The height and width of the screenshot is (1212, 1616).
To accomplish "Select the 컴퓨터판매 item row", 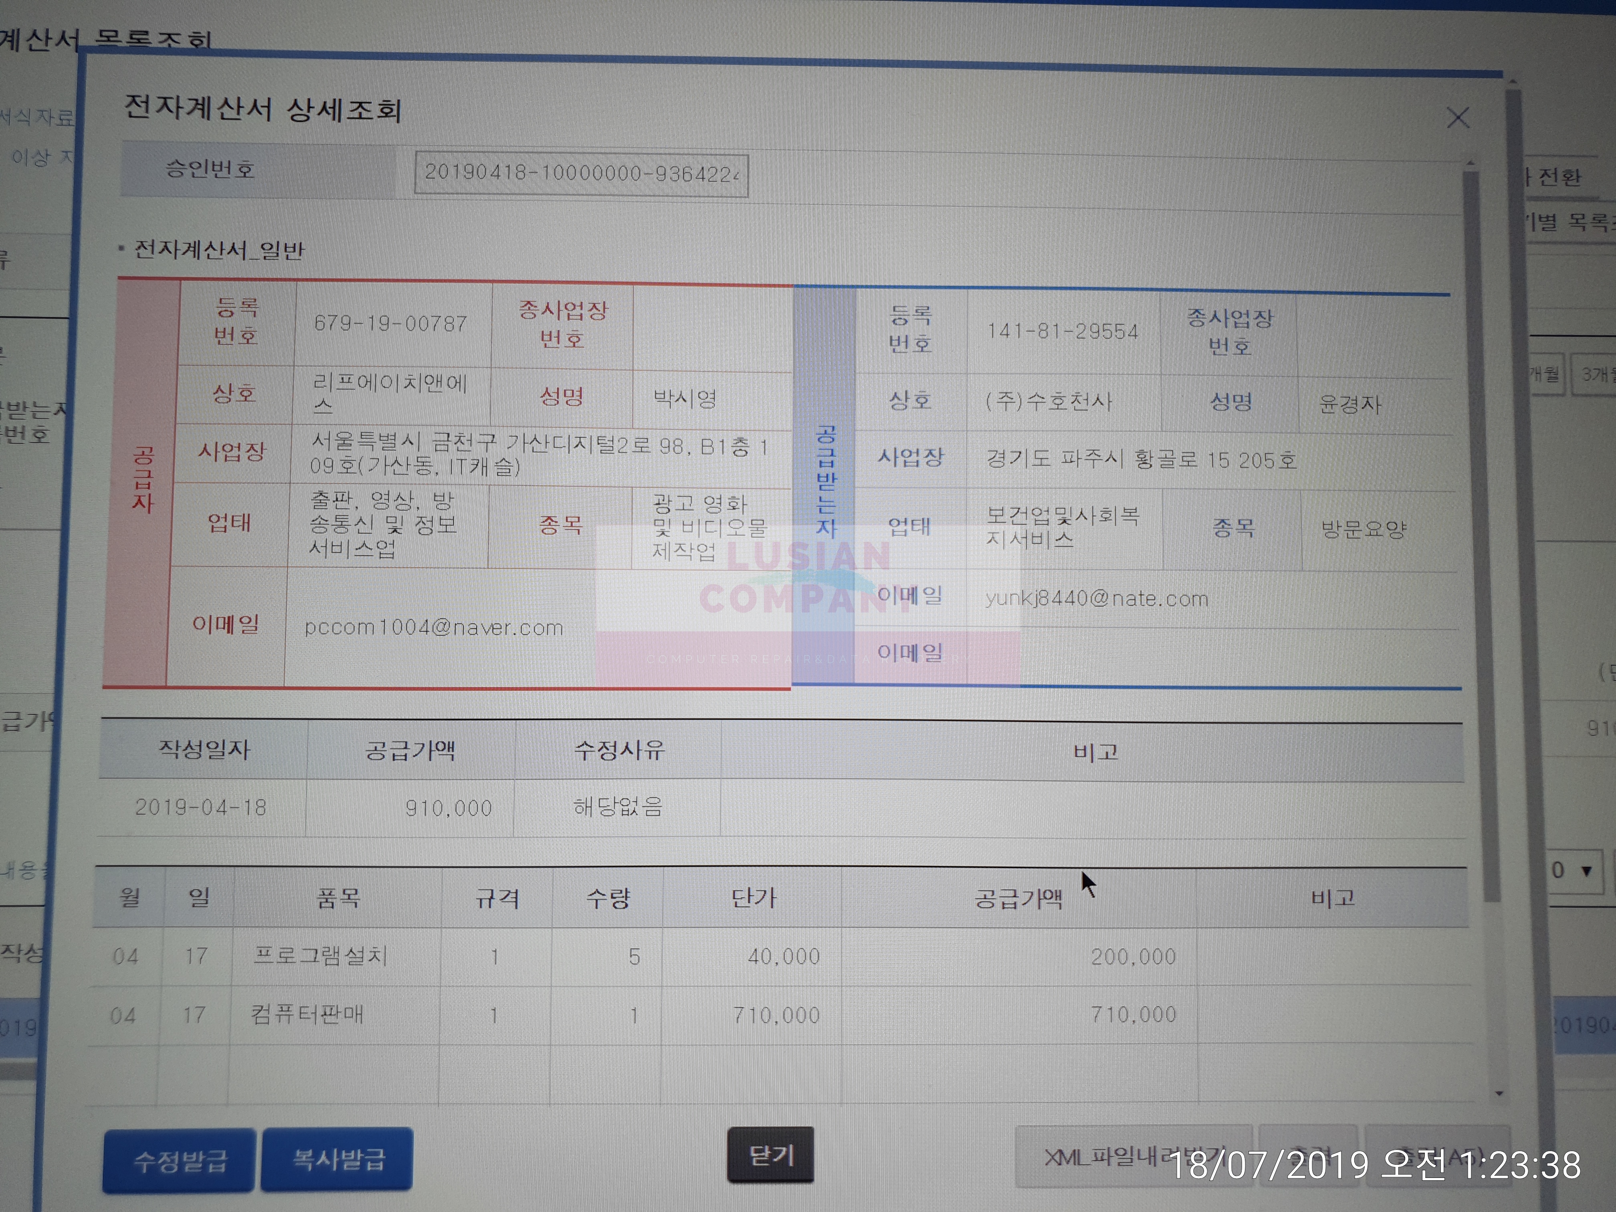I will click(307, 1014).
